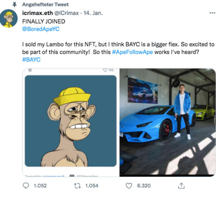Click the Angehefteter Tweet label
This screenshot has width=216, height=197.
46,5
